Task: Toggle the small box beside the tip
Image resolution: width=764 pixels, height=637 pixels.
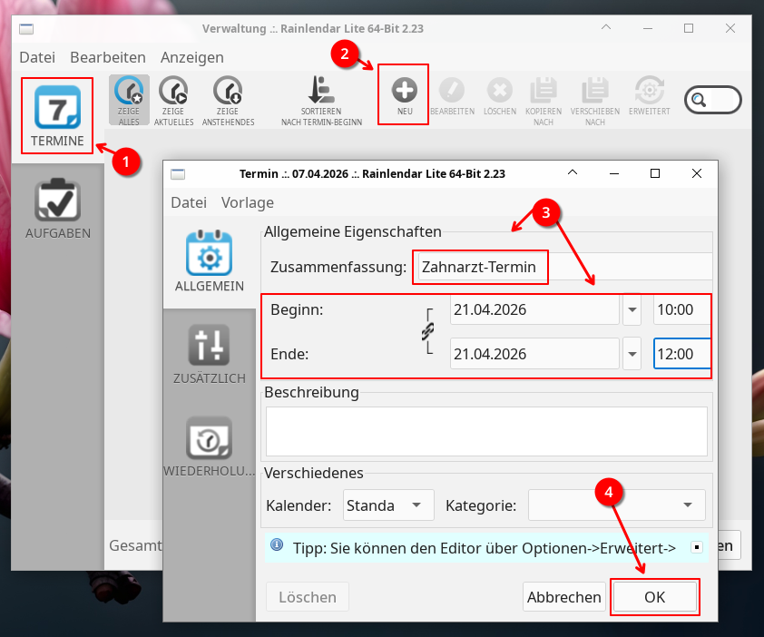Action: pos(696,548)
